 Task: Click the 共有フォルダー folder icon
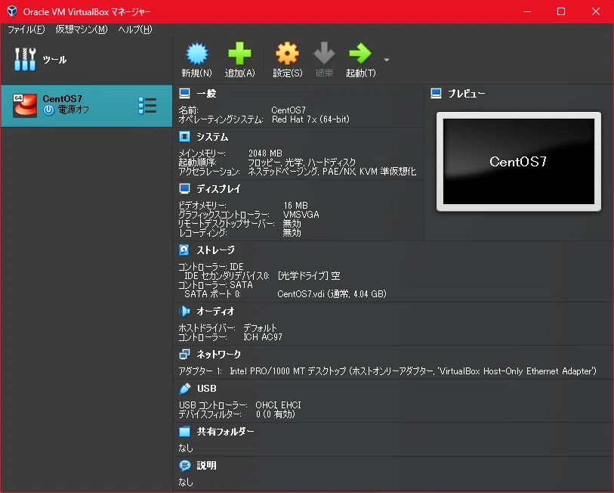(x=184, y=432)
